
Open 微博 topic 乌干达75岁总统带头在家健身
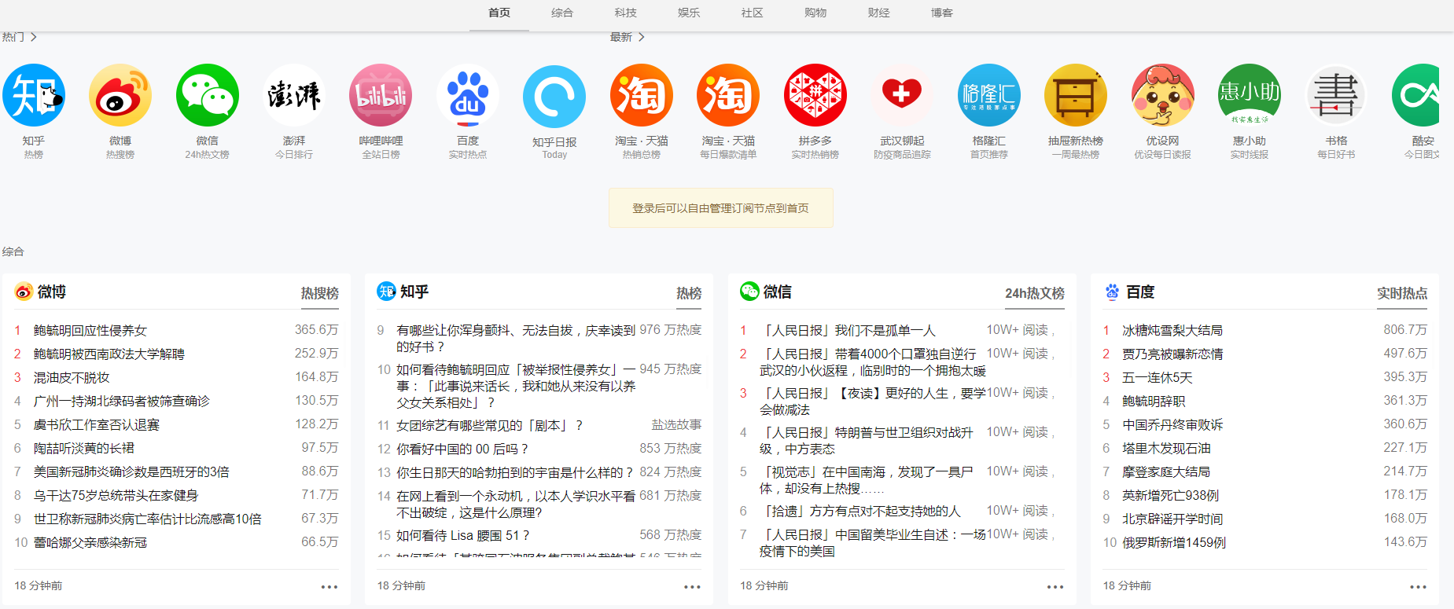[x=115, y=496]
